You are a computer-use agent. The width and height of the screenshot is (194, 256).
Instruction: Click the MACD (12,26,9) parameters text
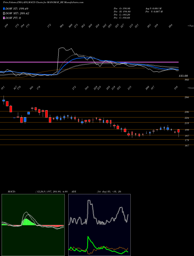52,192
